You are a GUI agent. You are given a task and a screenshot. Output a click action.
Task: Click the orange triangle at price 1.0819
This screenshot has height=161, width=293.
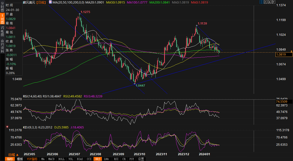(x=291, y=51)
